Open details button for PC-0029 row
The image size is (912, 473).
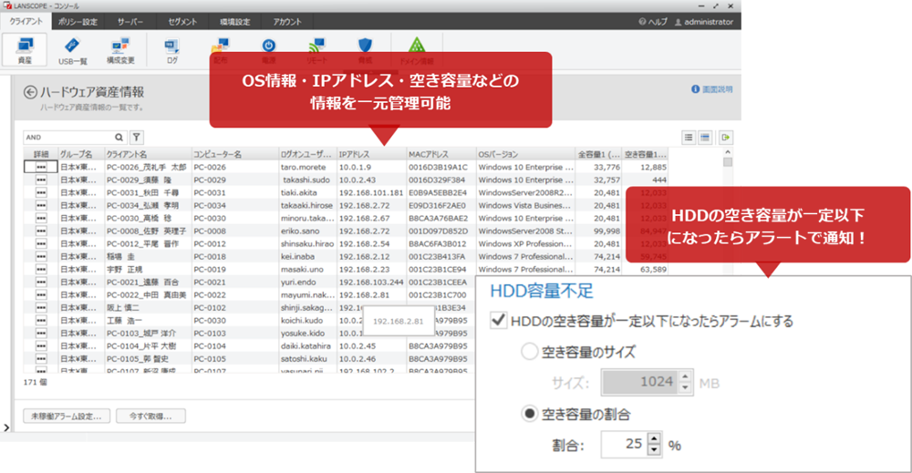(41, 180)
